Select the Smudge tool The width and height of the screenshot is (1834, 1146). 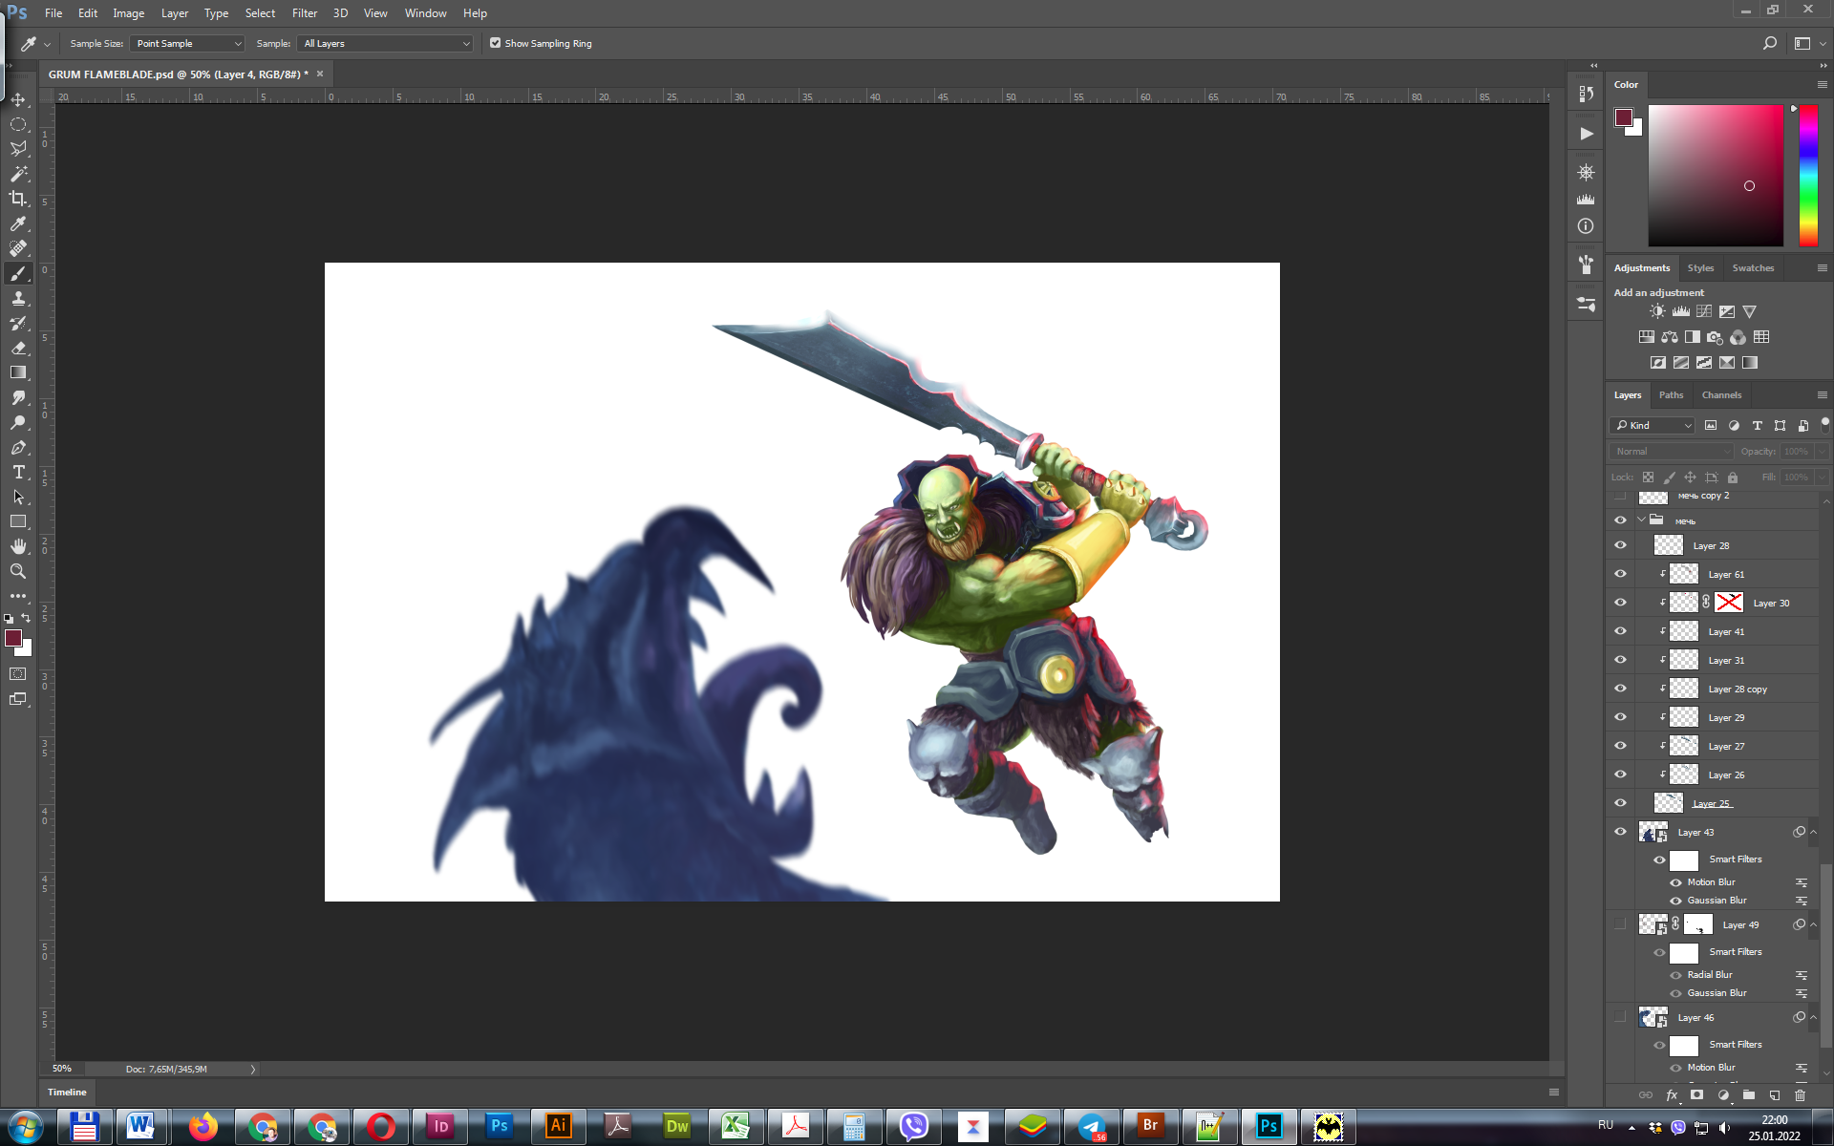[x=18, y=397]
